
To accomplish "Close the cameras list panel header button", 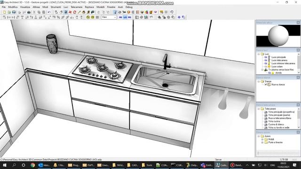I will click(x=298, y=105).
